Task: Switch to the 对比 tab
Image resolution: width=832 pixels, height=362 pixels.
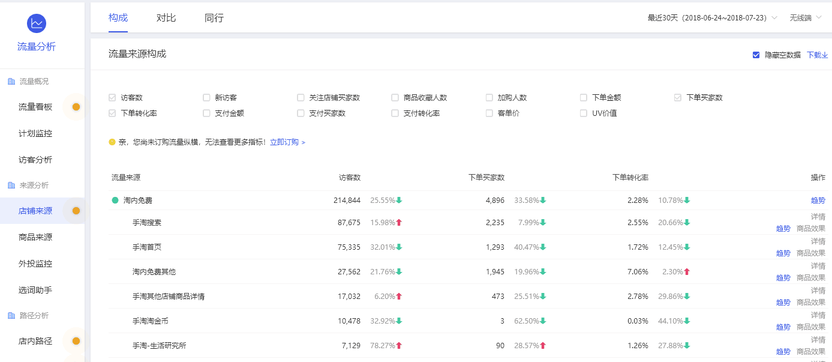Action: (x=166, y=18)
